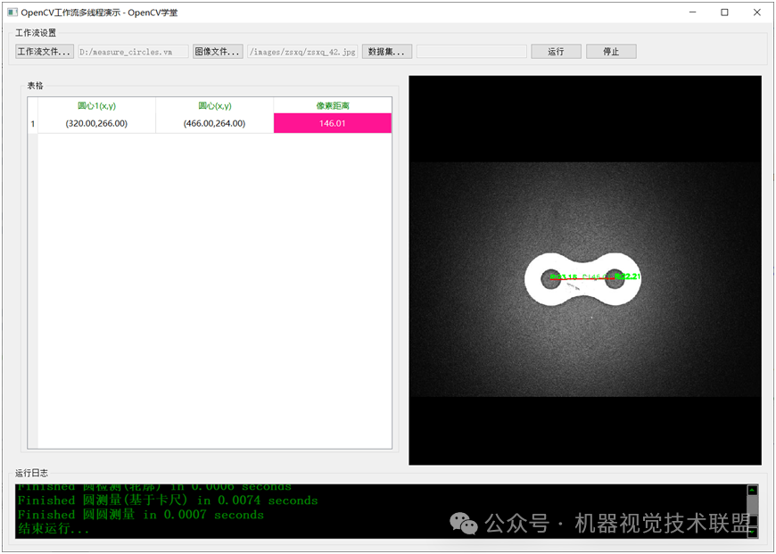Click the application icon in the title bar

12,12
